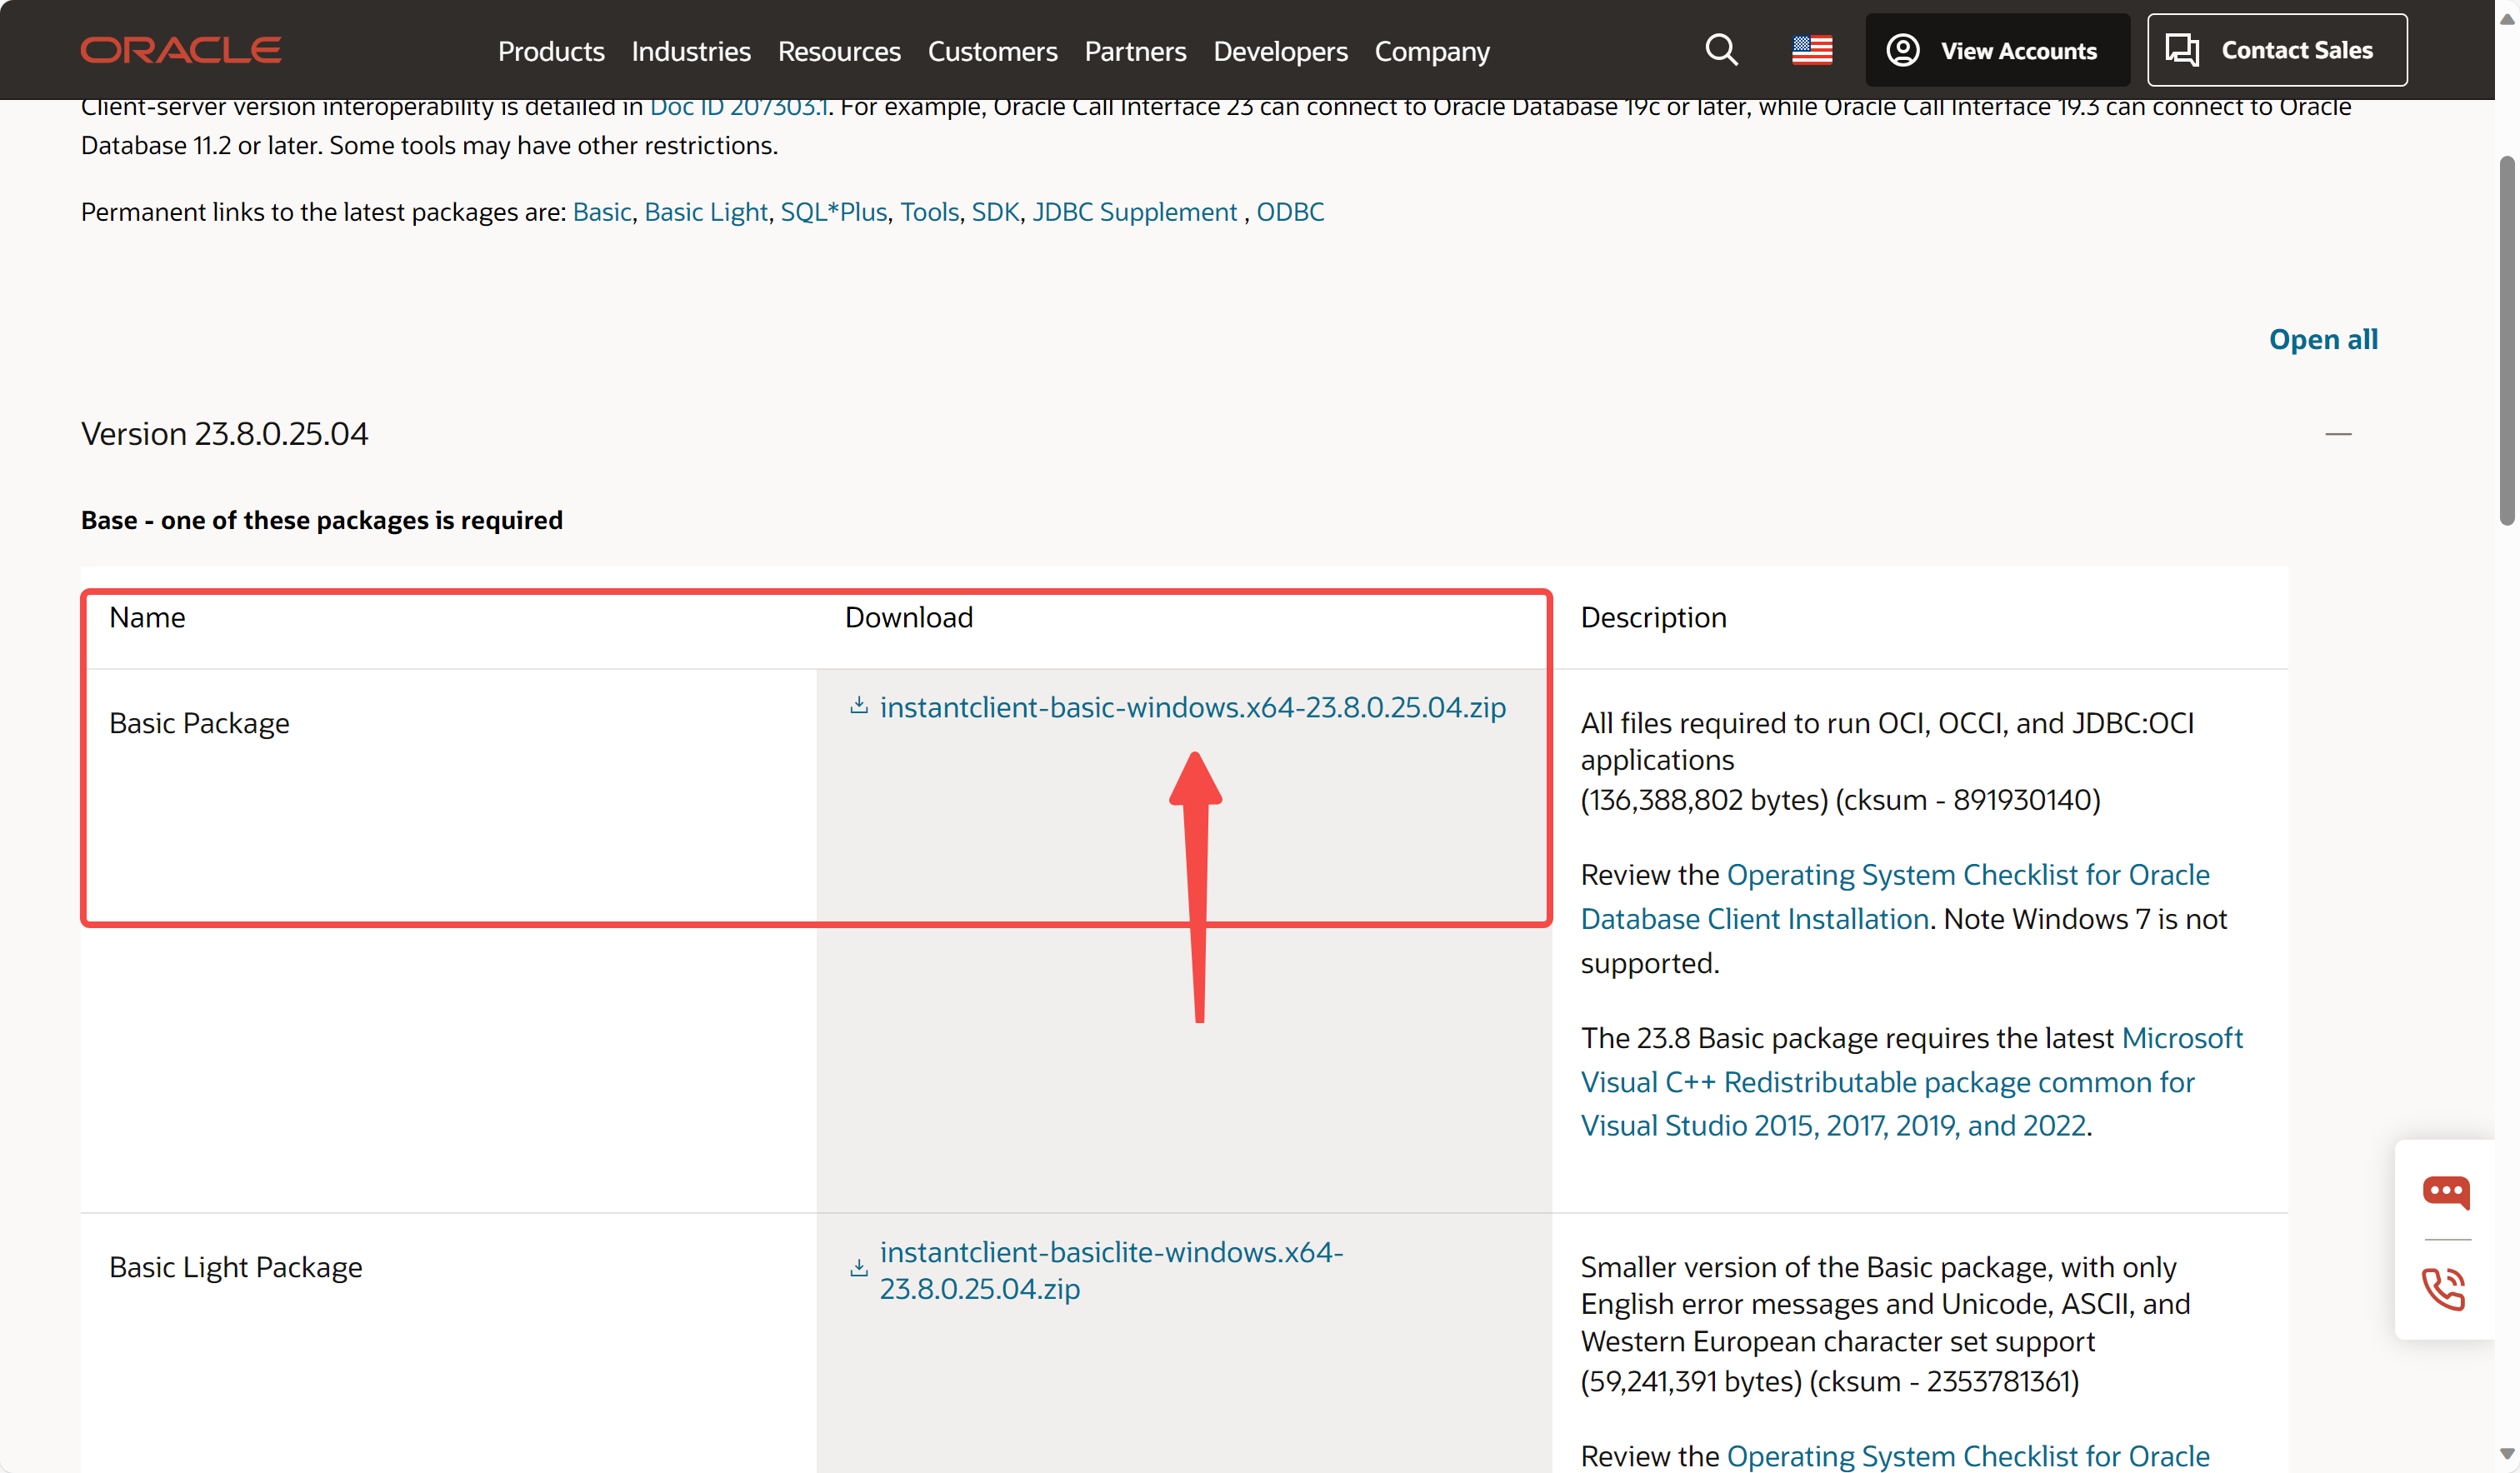This screenshot has width=2520, height=1473.
Task: Download instantclient-basiclite-windows.x64 zip file
Action: click(1111, 1270)
